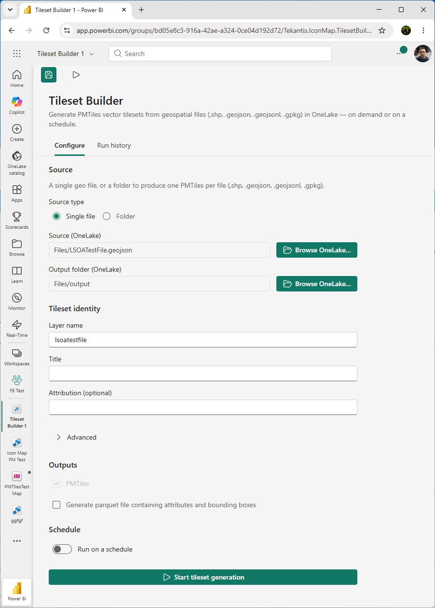Open the app launcher waffle menu
Screen dimensions: 435x608
point(17,54)
